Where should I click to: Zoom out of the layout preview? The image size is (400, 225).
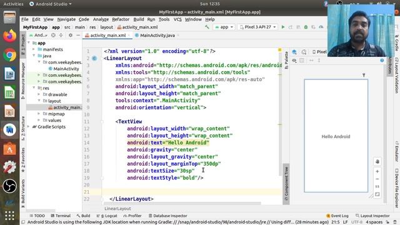click(377, 179)
